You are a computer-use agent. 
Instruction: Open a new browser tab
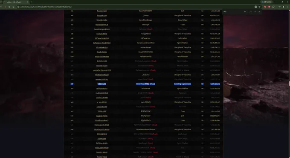[32, 2]
